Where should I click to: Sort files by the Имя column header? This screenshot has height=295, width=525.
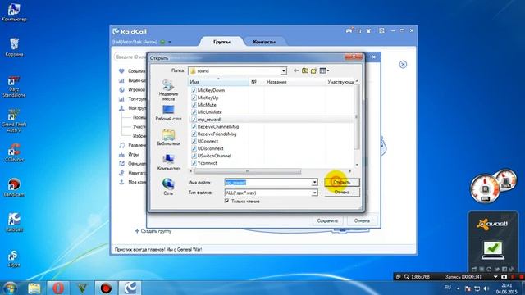(x=219, y=82)
